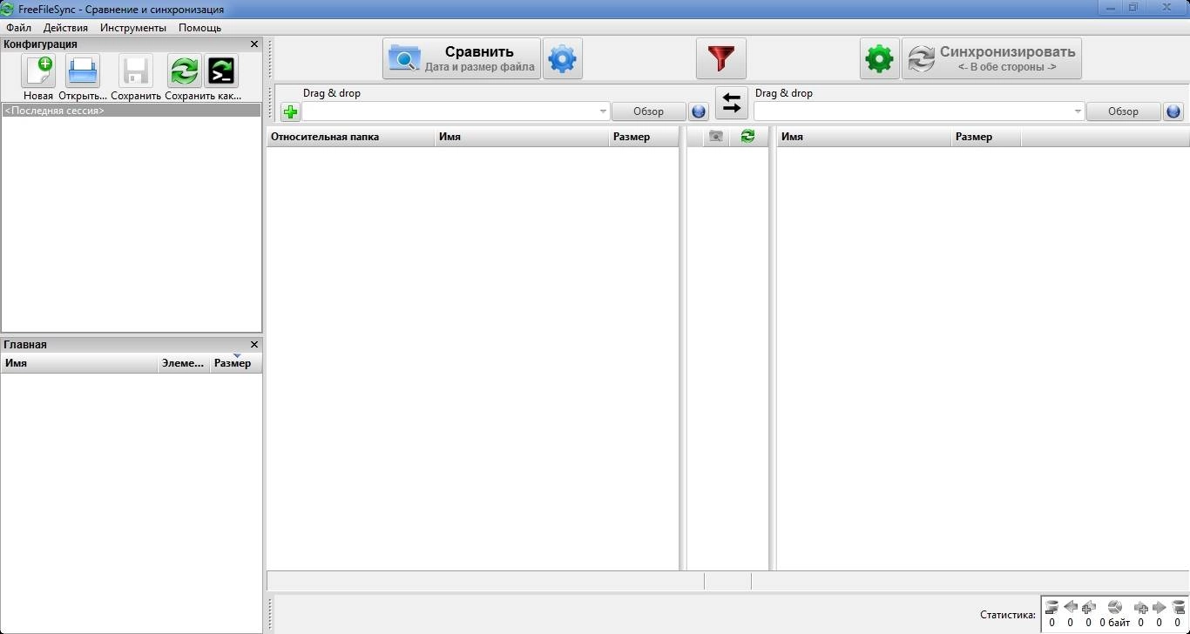This screenshot has height=634, width=1190.
Task: Click the left create plus-arrow statistics icon
Action: [1088, 607]
